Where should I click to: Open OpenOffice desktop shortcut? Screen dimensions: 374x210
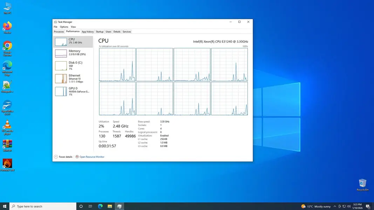tap(7, 107)
